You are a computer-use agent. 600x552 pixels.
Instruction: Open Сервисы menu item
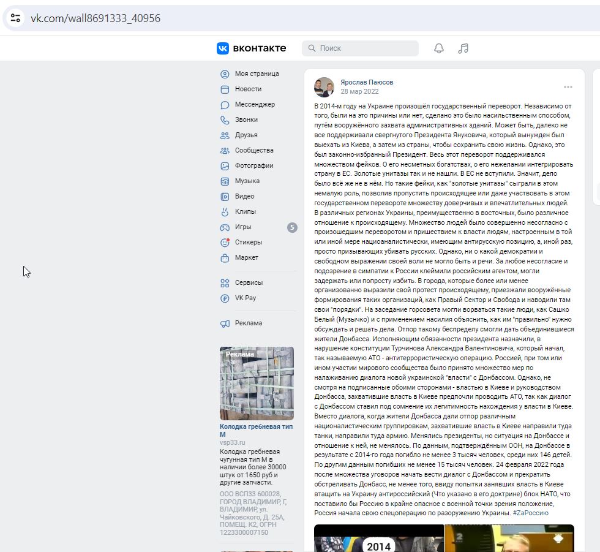249,282
